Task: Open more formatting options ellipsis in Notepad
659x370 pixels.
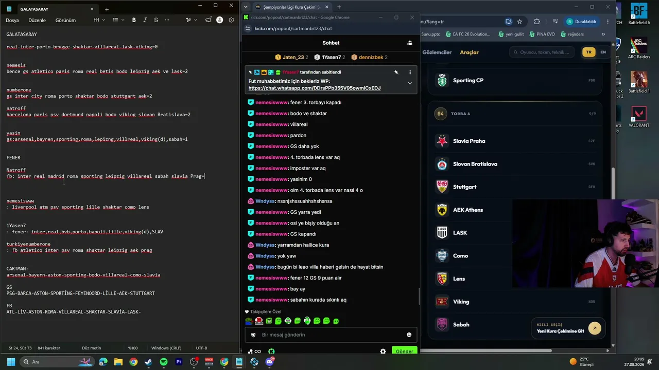Action: click(x=167, y=20)
